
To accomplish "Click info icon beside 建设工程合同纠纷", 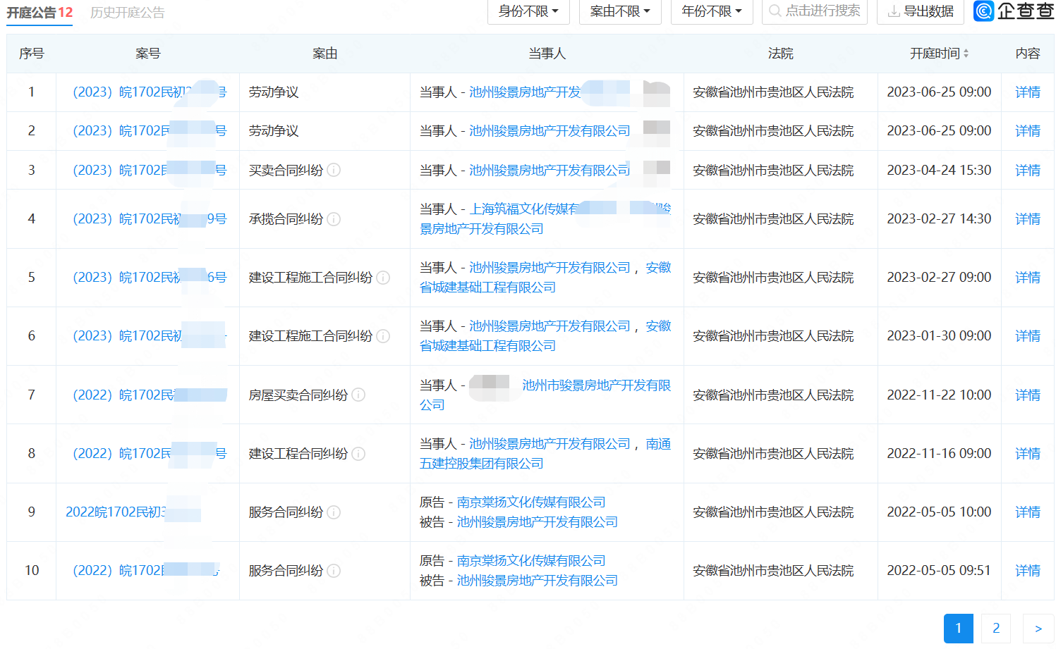I will point(358,453).
